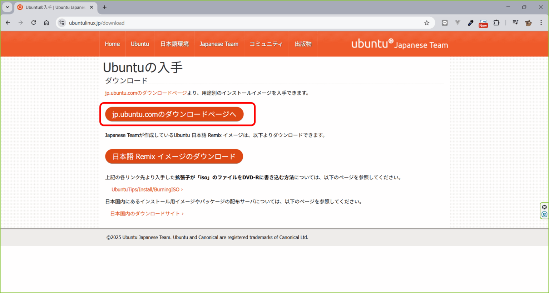549x293 pixels.
Task: Open the browser extensions puzzle icon
Action: 496,23
